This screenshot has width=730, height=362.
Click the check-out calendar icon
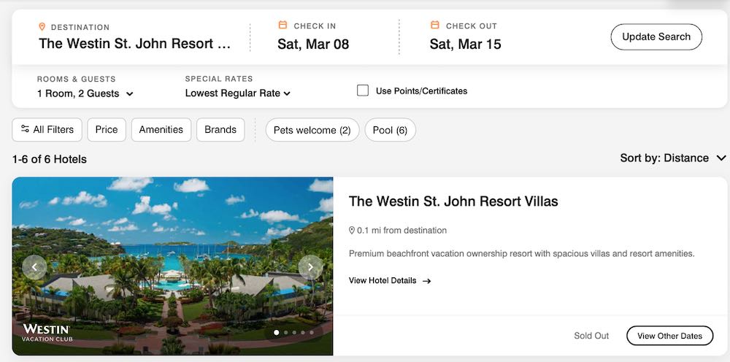click(x=435, y=26)
